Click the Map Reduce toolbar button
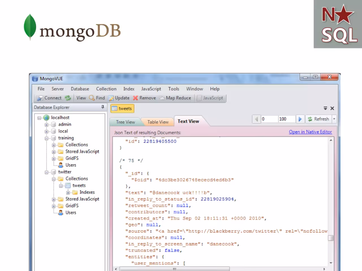This screenshot has width=362, height=271. click(176, 98)
